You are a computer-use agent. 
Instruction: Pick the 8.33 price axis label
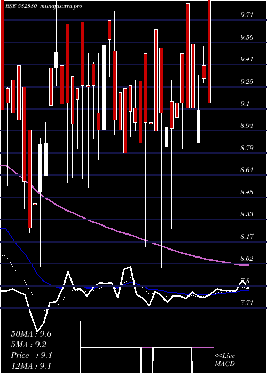coord(247,214)
